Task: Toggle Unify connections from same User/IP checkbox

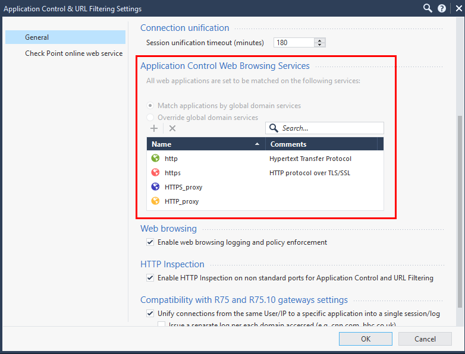Action: pyautogui.click(x=150, y=313)
